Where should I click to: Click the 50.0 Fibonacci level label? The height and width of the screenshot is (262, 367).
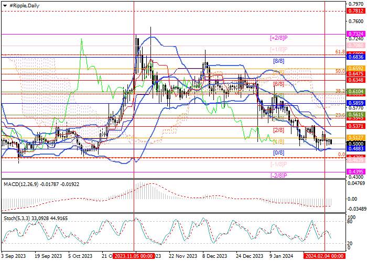340,71
